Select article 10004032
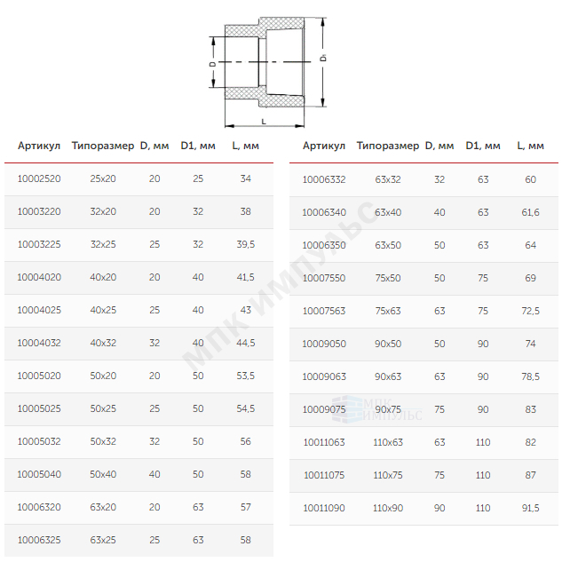This screenshot has height=570, width=570. point(39,343)
